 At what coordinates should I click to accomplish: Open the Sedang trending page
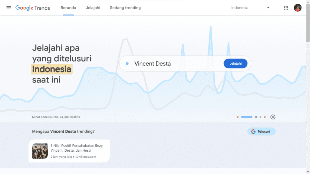tap(125, 8)
